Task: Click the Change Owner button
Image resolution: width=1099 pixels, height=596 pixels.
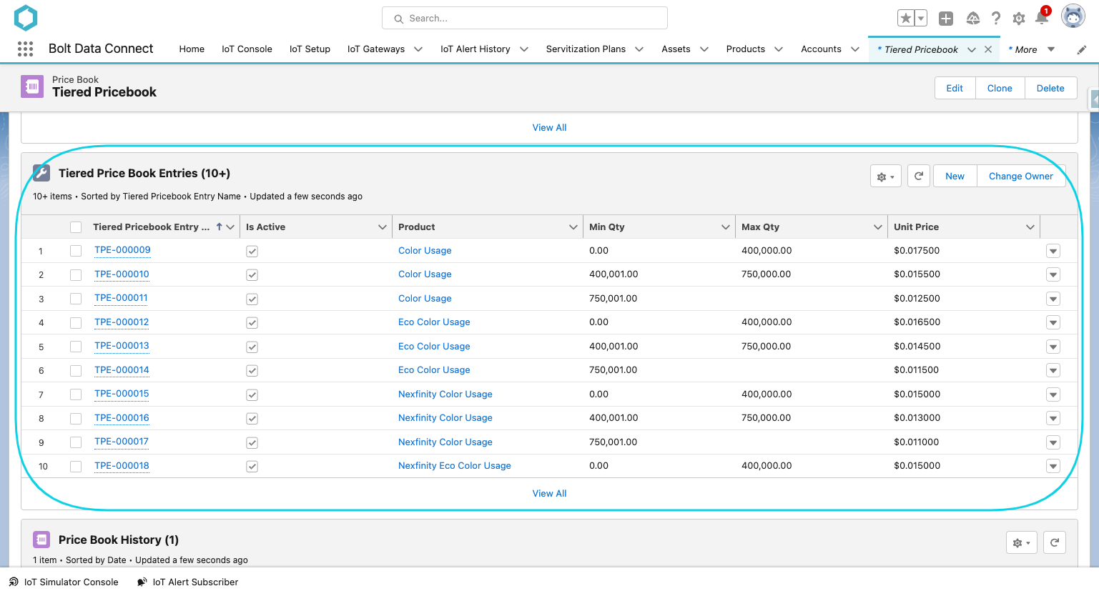Action: [x=1020, y=176]
